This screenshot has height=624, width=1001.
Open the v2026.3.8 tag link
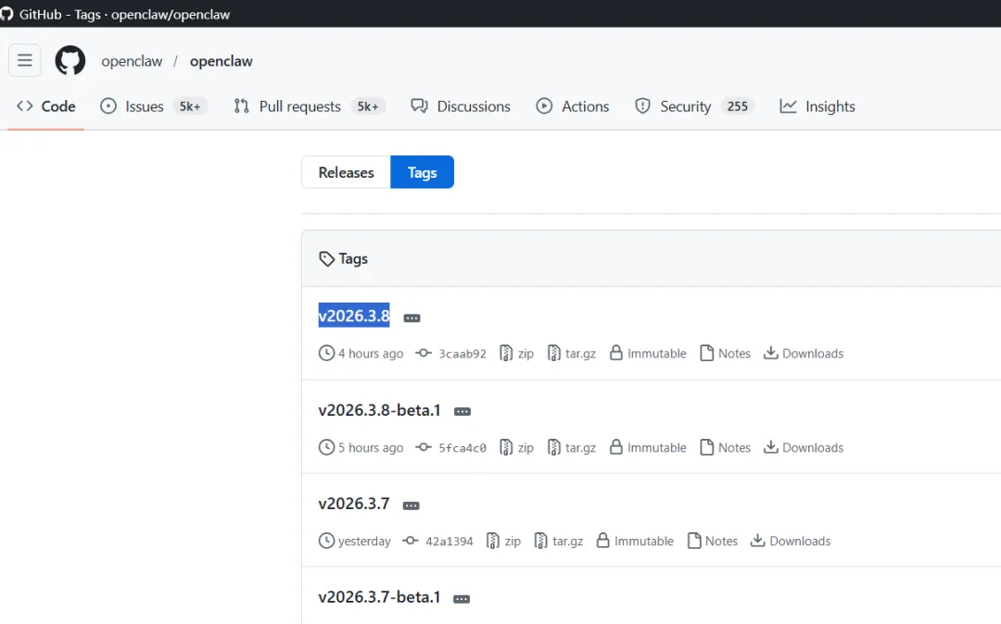(x=354, y=316)
